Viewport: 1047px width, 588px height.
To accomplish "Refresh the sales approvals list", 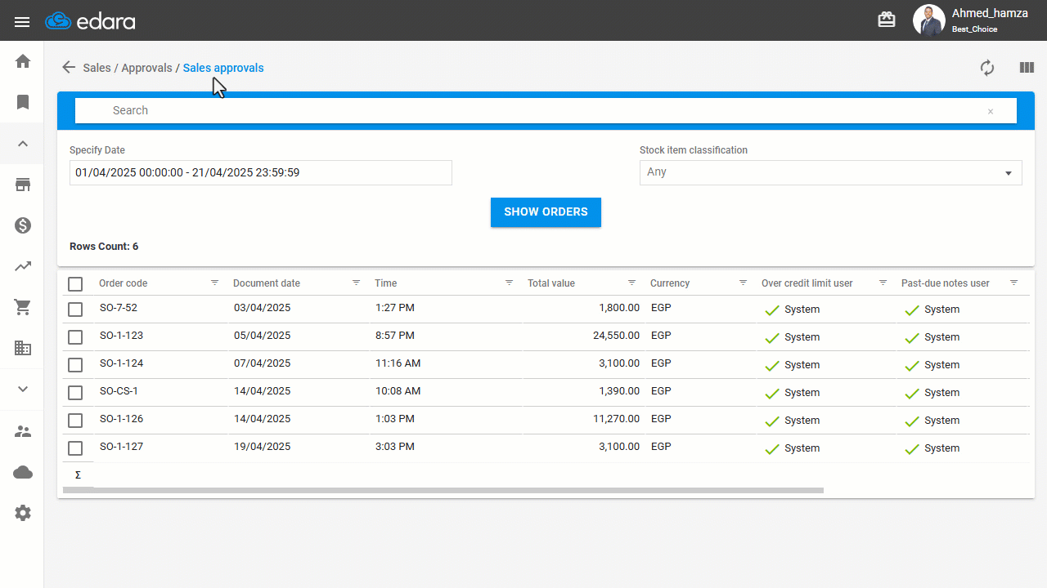I will pos(987,68).
